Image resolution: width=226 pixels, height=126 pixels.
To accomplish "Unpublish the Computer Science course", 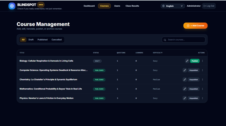I will pyautogui.click(x=193, y=70).
